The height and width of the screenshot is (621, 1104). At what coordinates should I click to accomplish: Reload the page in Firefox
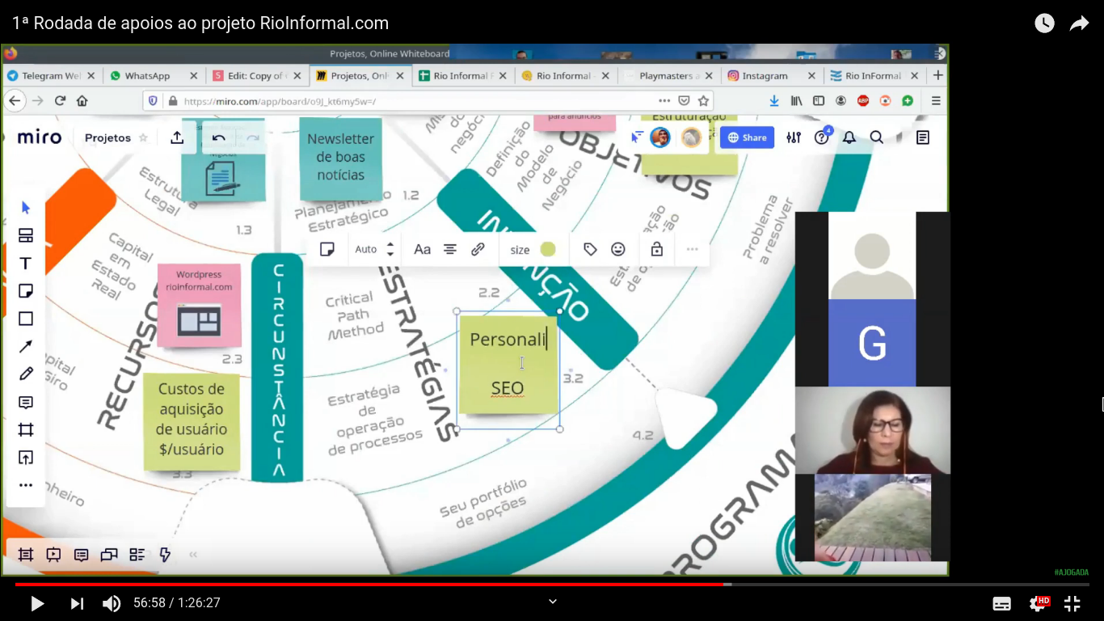pyautogui.click(x=60, y=101)
